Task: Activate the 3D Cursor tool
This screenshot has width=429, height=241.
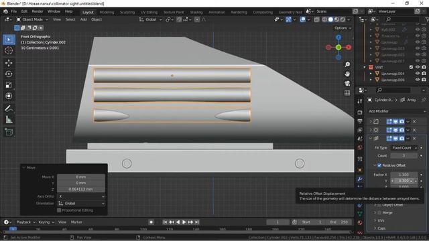Action: pos(9,51)
